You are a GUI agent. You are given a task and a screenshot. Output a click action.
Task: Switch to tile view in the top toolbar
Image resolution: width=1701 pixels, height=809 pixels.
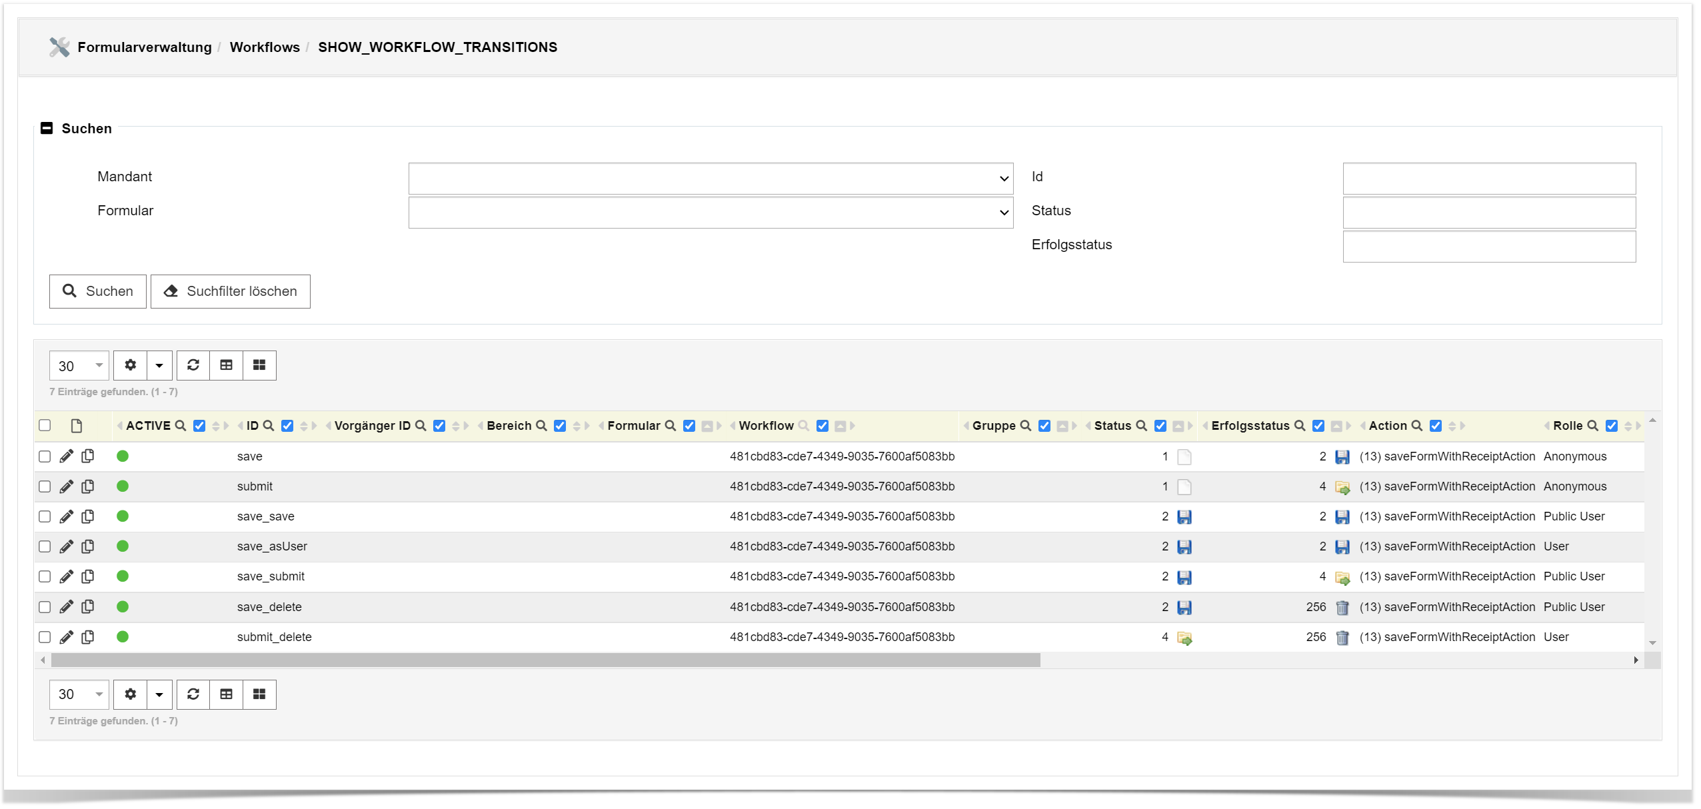259,365
